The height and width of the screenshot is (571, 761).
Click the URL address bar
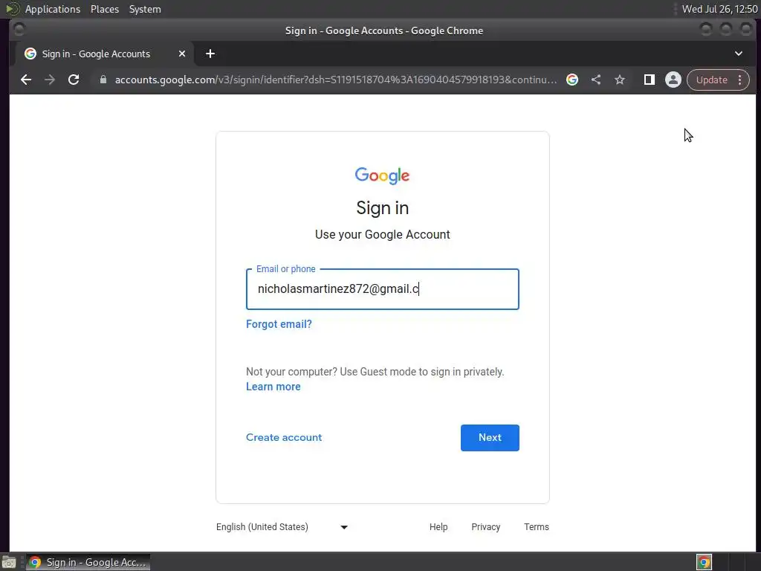336,80
